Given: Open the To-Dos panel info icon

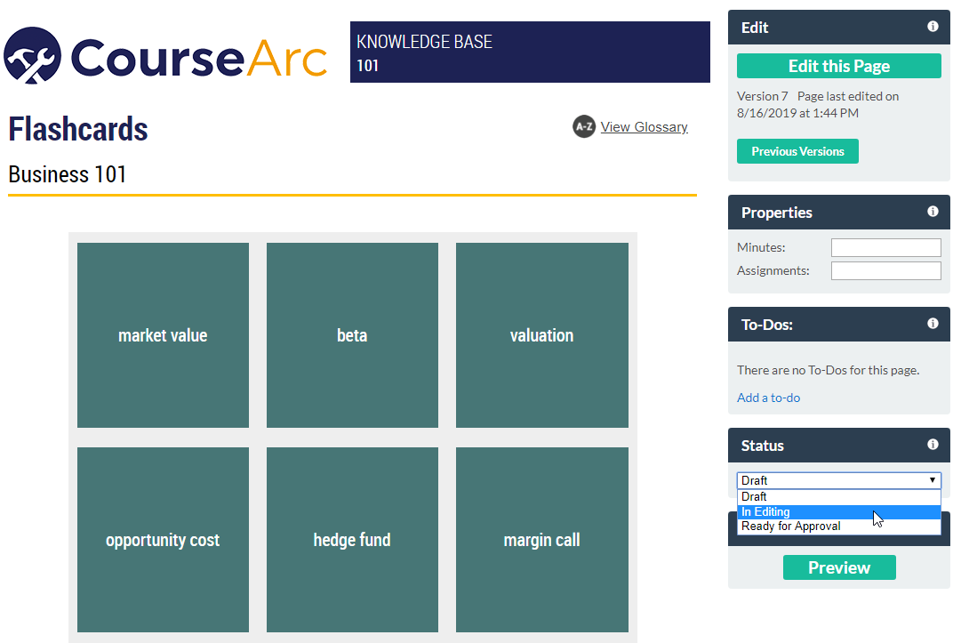Looking at the screenshot, I should coord(933,324).
